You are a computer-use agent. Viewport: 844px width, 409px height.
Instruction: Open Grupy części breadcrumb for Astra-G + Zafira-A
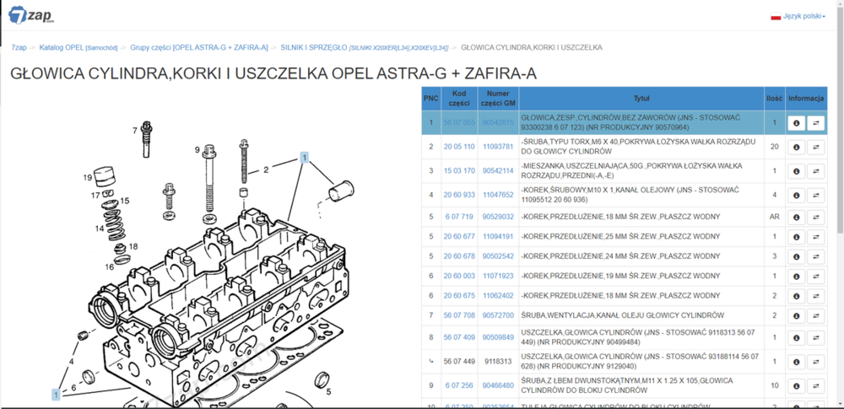click(x=198, y=48)
